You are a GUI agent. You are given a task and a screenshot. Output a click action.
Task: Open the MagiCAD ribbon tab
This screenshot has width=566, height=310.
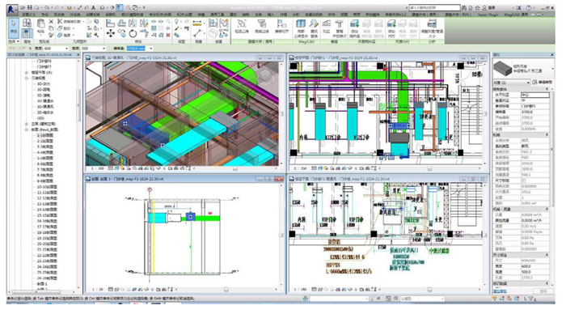coord(516,15)
